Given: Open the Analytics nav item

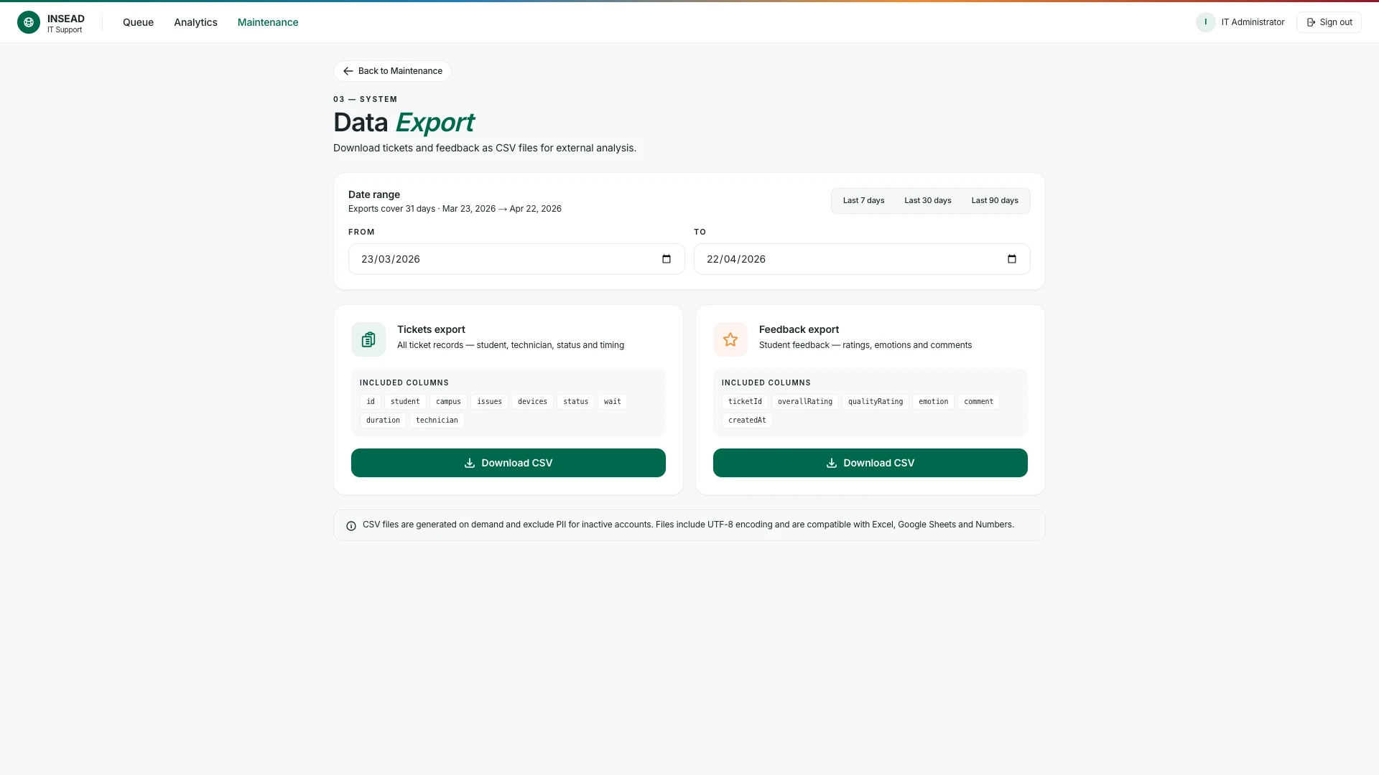Looking at the screenshot, I should 195,22.
